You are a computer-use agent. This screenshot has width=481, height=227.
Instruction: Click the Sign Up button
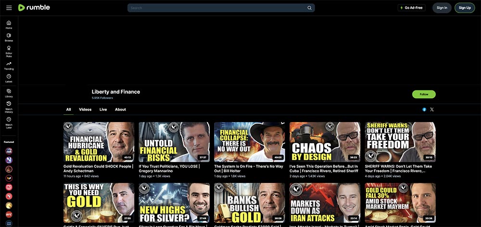click(x=465, y=8)
